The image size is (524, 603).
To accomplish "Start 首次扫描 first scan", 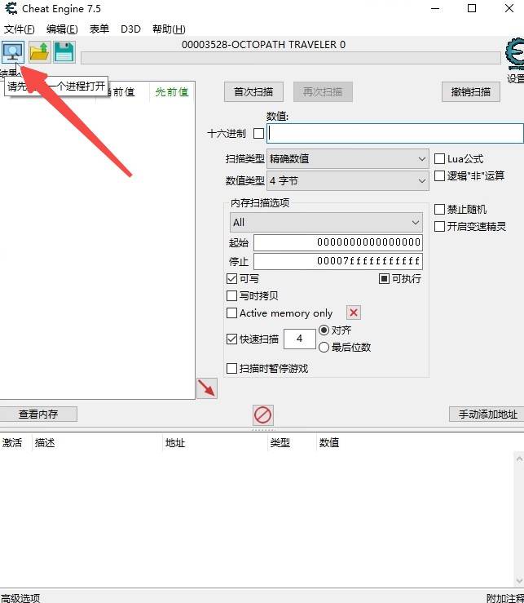I will (253, 92).
